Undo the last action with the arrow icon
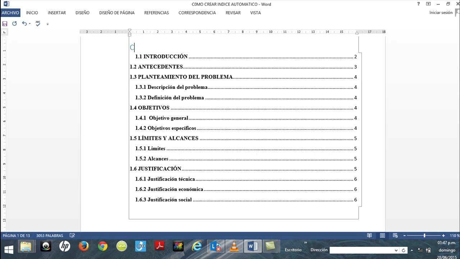The width and height of the screenshot is (460, 259). click(24, 24)
